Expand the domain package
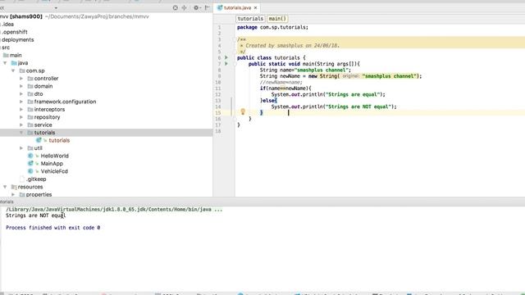The width and height of the screenshot is (525, 295). pyautogui.click(x=21, y=86)
